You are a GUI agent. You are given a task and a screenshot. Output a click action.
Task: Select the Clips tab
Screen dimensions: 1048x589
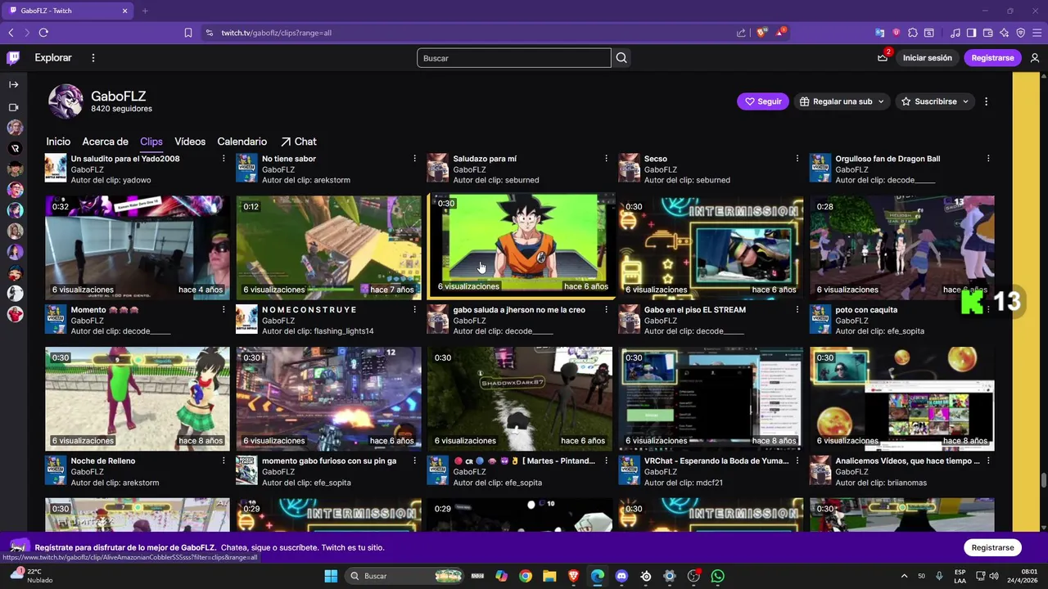pos(151,142)
